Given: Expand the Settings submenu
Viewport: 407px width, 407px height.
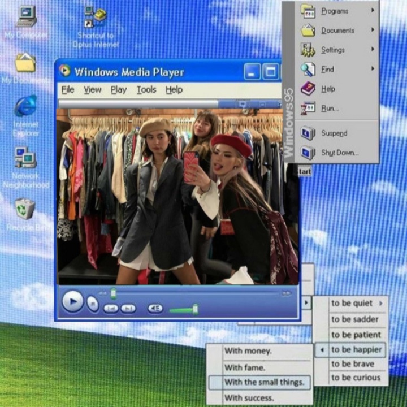Looking at the screenshot, I should (x=332, y=50).
